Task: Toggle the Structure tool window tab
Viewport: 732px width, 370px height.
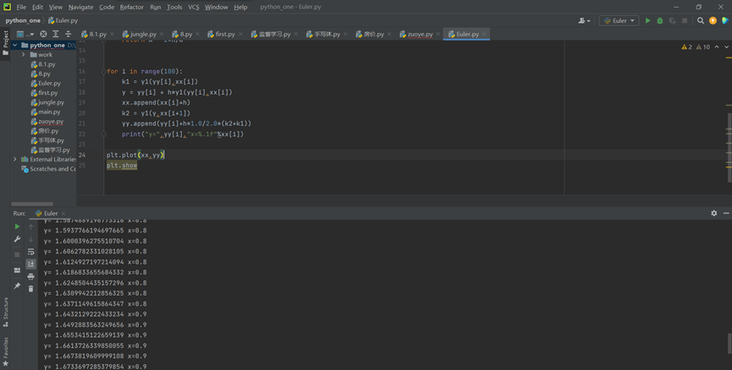Action: coord(6,312)
